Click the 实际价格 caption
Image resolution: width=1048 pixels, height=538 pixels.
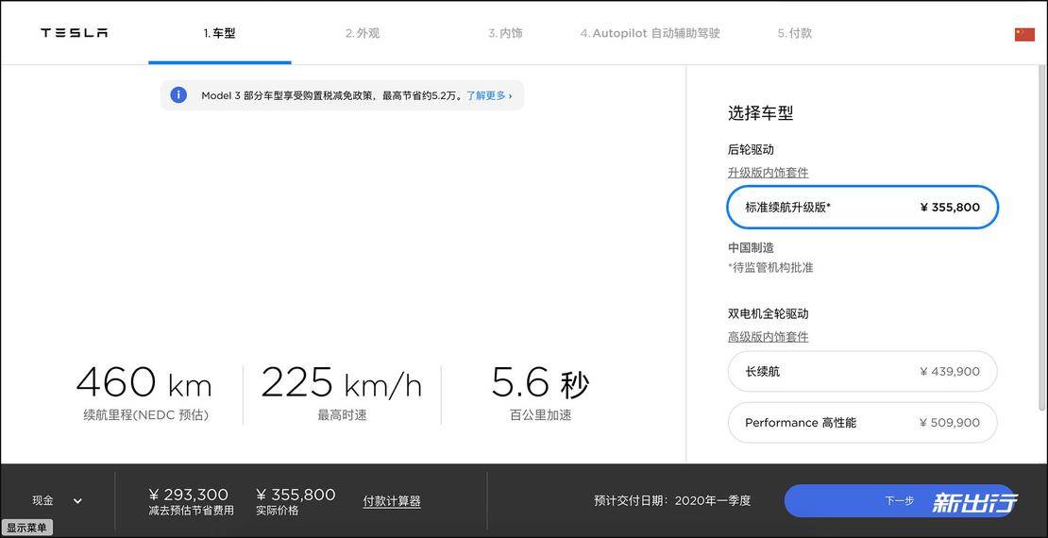coord(277,511)
